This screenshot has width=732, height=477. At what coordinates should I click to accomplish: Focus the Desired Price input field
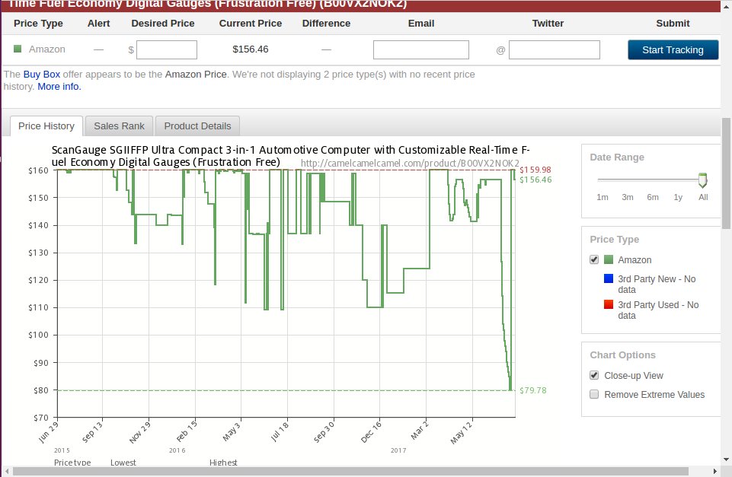tap(167, 50)
